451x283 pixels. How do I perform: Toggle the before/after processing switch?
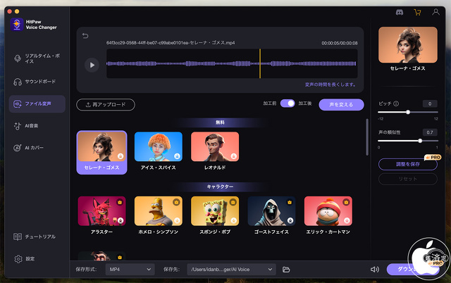point(287,103)
